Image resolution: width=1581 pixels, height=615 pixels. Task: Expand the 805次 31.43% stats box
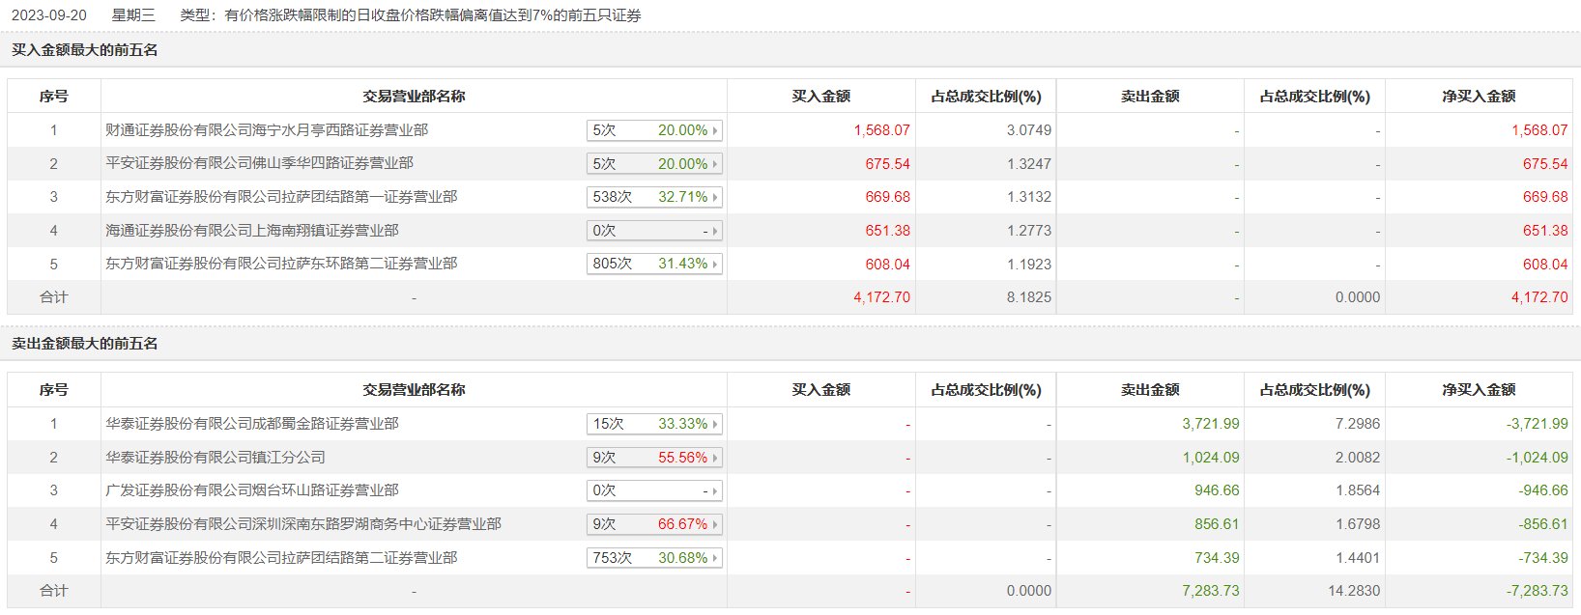coord(654,264)
